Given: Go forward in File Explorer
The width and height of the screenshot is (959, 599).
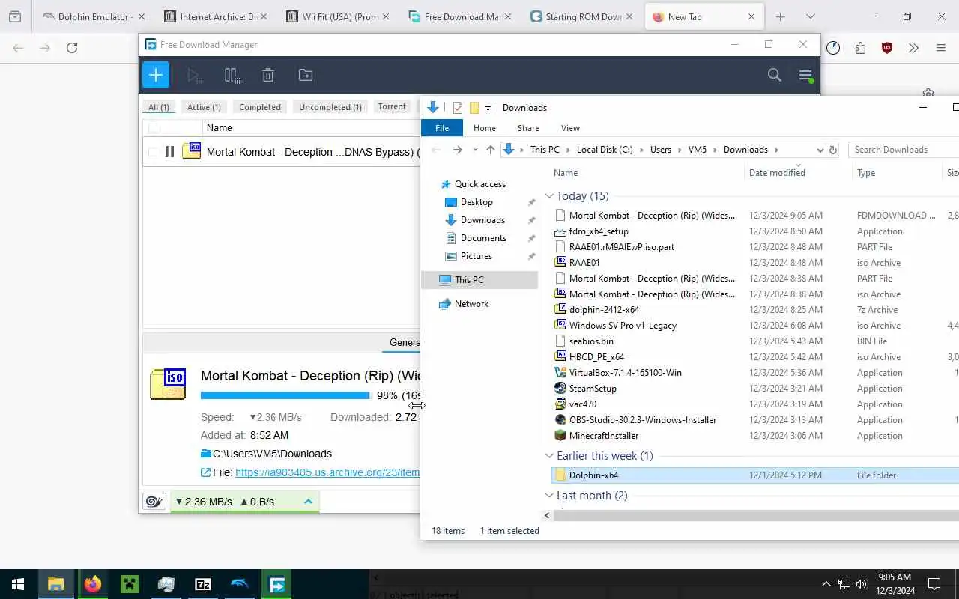Looking at the screenshot, I should point(457,150).
